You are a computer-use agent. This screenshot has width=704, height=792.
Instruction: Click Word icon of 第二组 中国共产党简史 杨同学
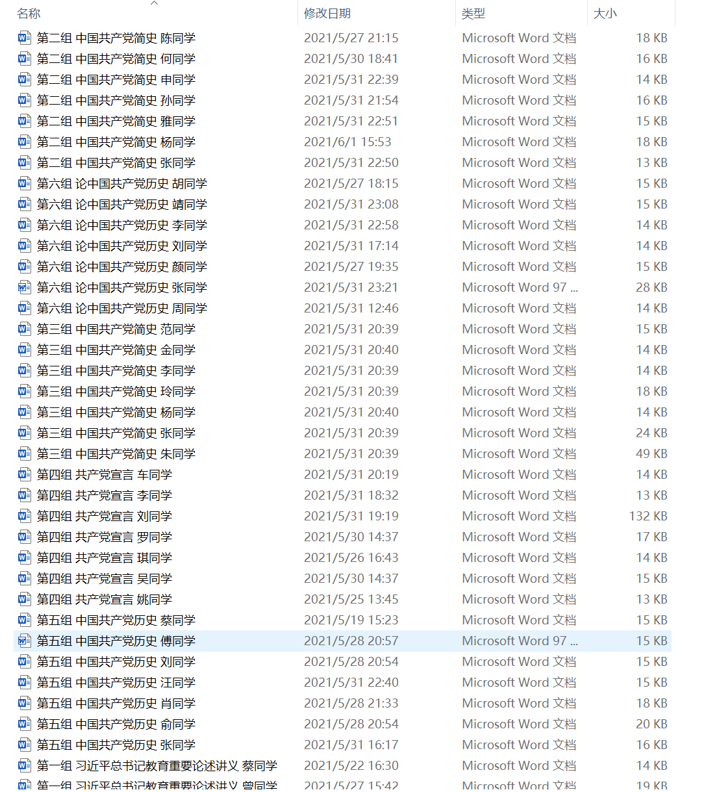[x=25, y=142]
